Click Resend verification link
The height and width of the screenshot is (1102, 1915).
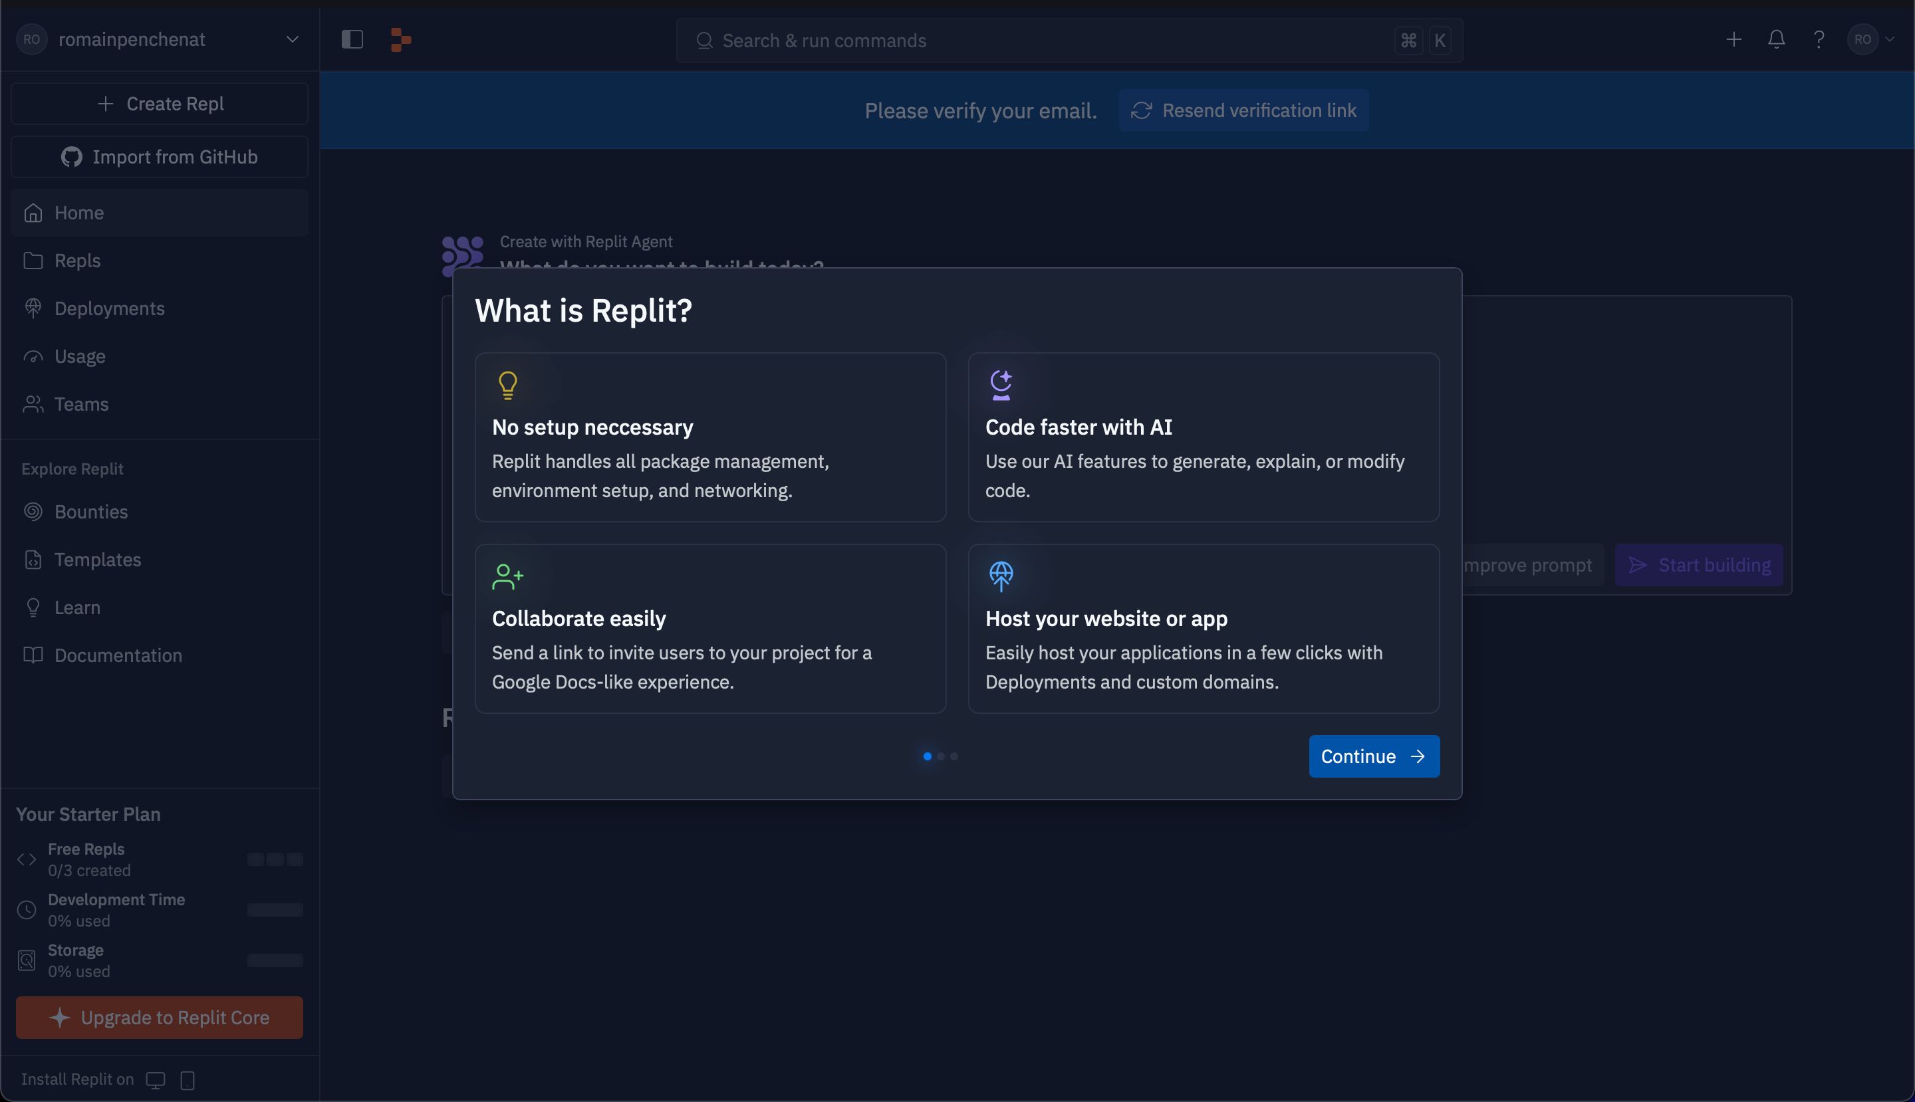coord(1243,110)
